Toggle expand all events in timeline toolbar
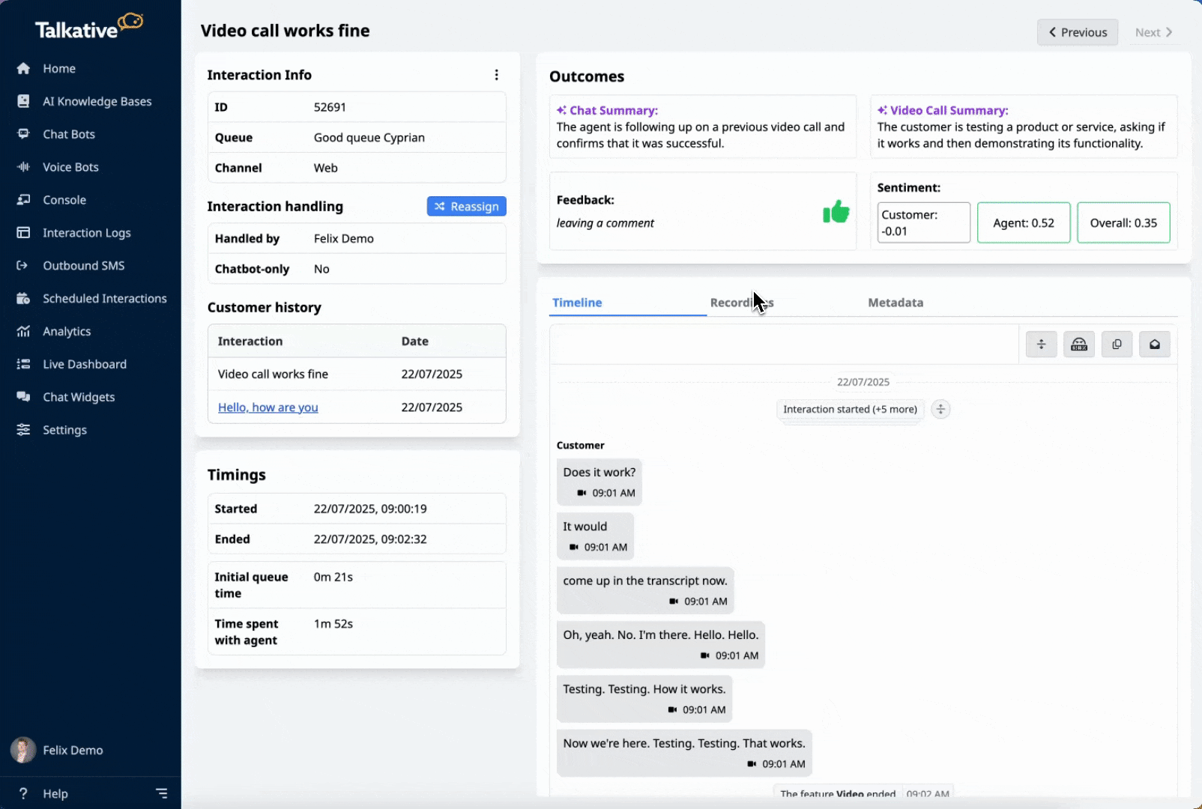Viewport: 1202px width, 809px height. (x=1041, y=345)
